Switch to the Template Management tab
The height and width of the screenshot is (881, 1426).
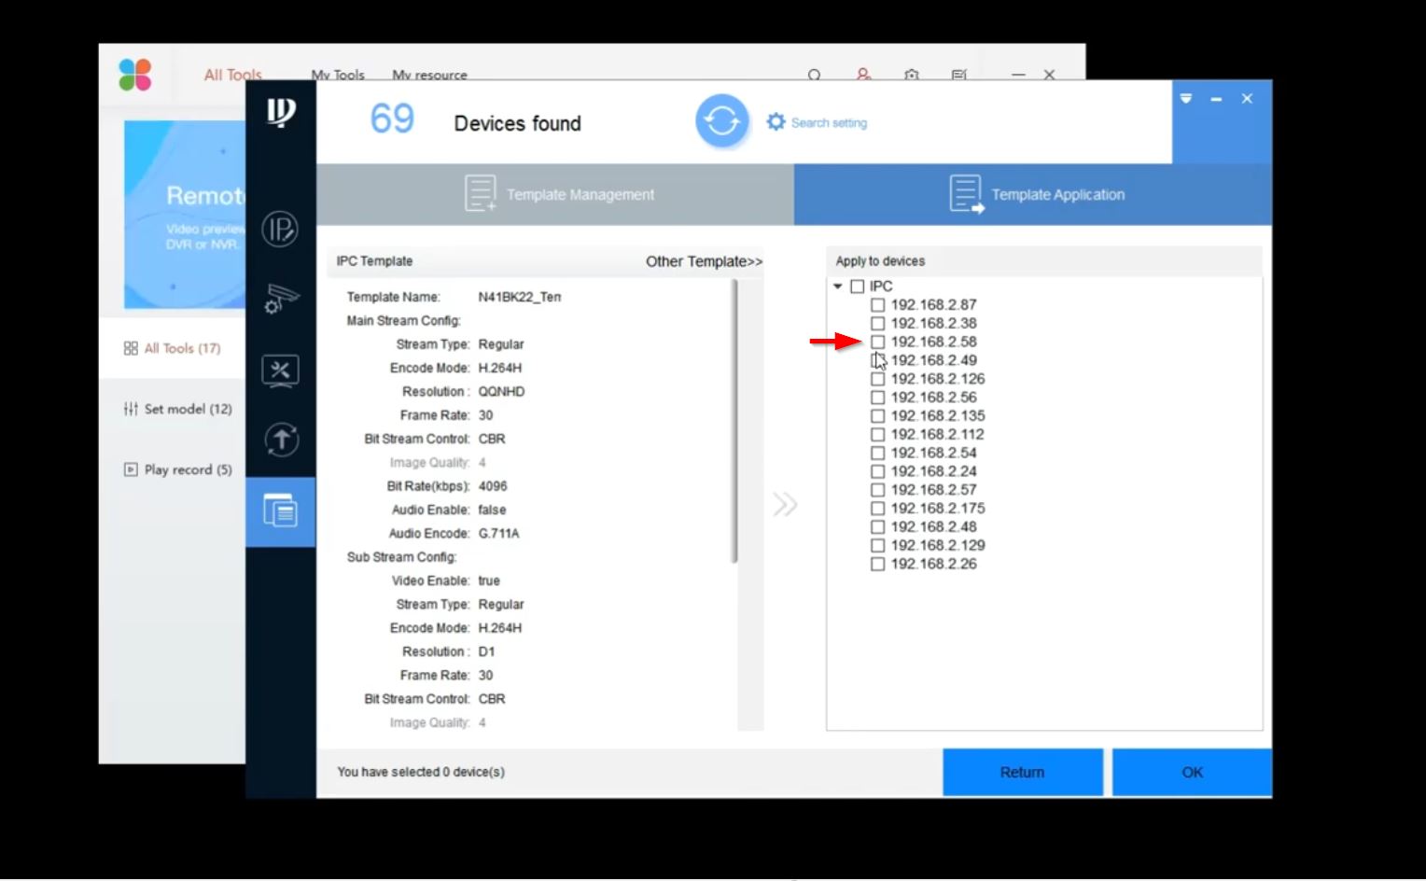pyautogui.click(x=555, y=194)
